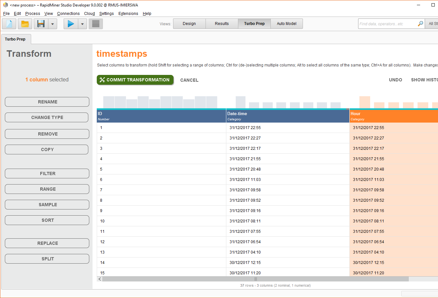Image resolution: width=438 pixels, height=298 pixels.
Task: Open the File menu
Action: [6, 14]
